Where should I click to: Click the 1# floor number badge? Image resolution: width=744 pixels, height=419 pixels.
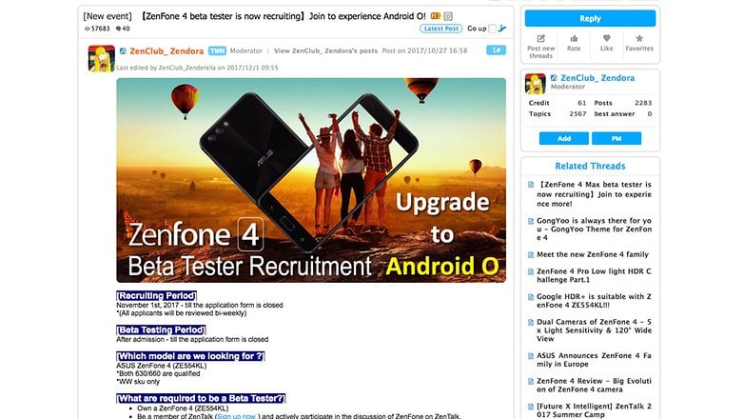click(x=496, y=50)
